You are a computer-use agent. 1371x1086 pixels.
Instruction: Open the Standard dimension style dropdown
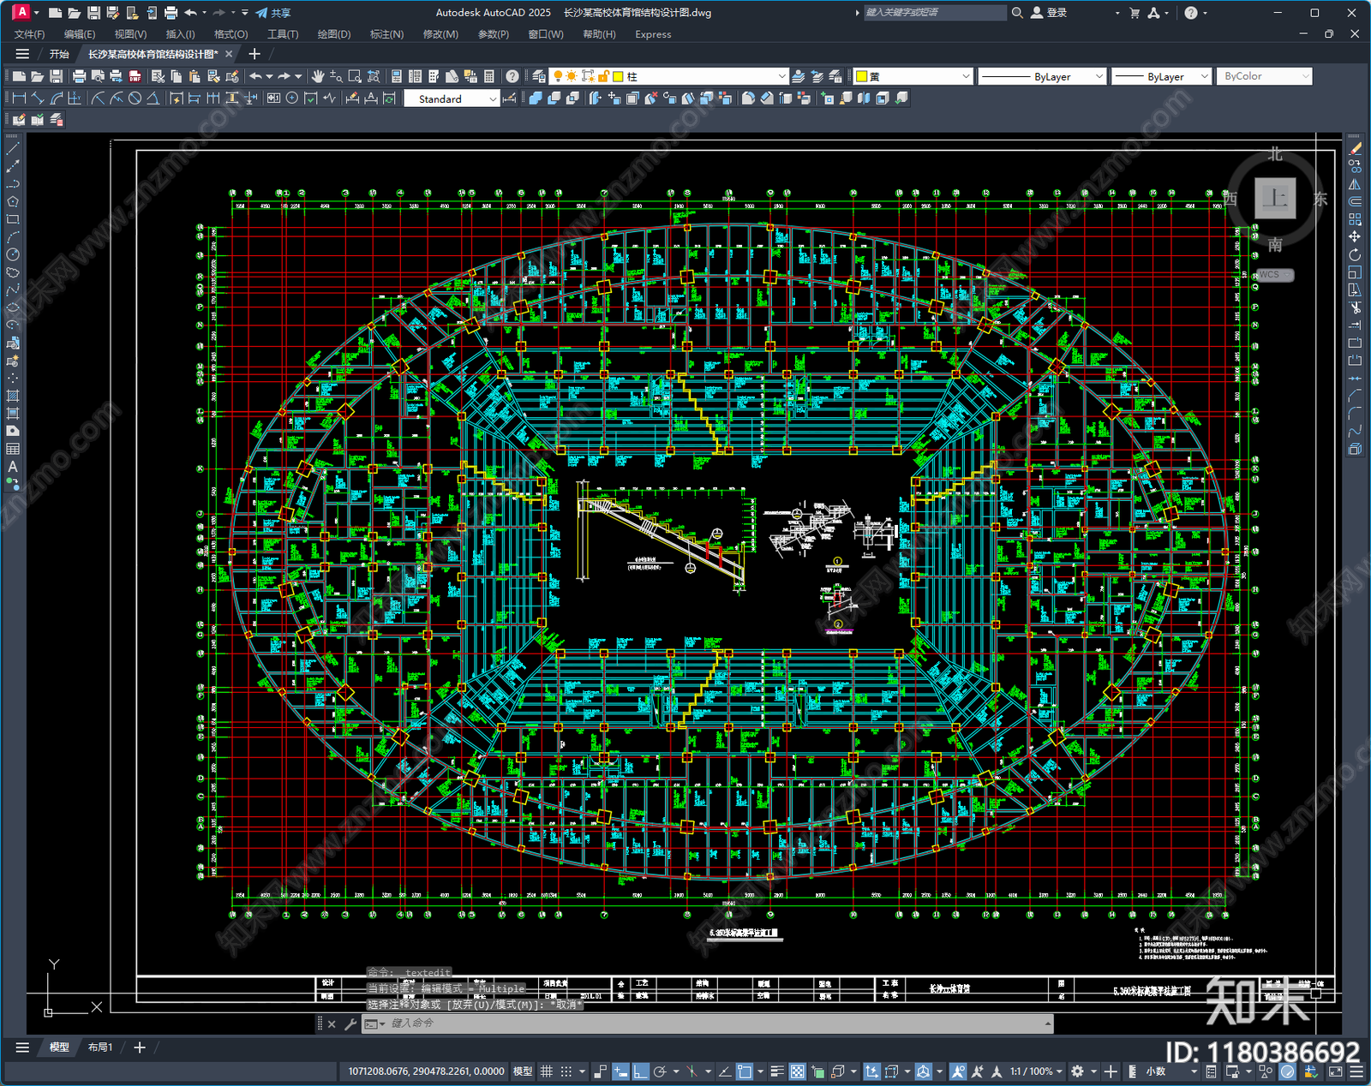pos(452,99)
